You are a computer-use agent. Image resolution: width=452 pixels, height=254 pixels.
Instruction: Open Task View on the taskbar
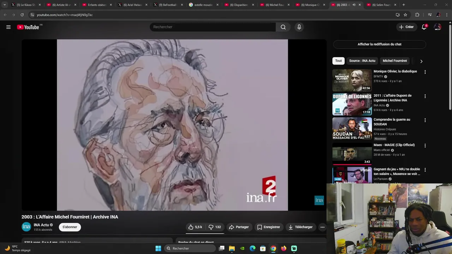coord(222,248)
